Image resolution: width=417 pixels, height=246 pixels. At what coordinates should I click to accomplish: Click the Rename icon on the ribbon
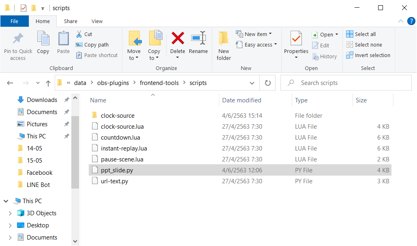coord(198,45)
